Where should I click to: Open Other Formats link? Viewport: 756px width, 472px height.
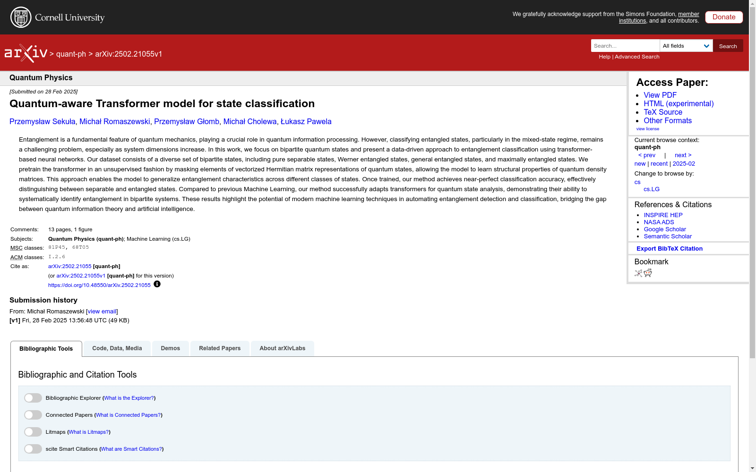pos(668,120)
